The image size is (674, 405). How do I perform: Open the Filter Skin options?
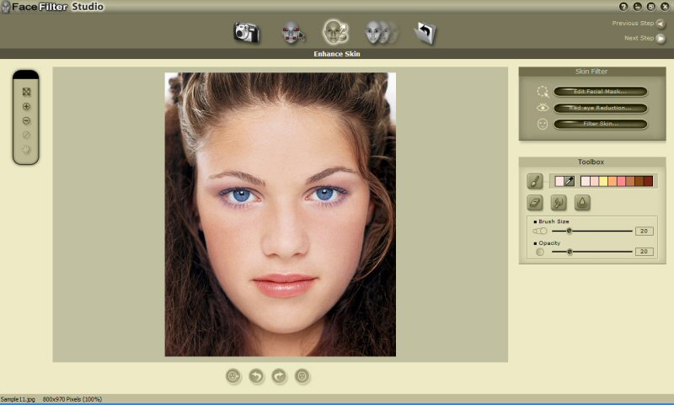click(x=600, y=124)
